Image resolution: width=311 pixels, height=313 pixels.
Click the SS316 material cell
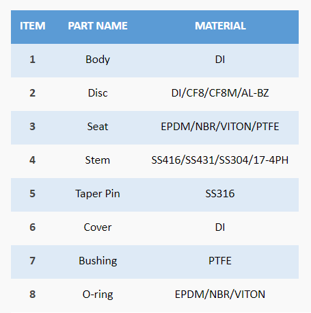pyautogui.click(x=220, y=194)
